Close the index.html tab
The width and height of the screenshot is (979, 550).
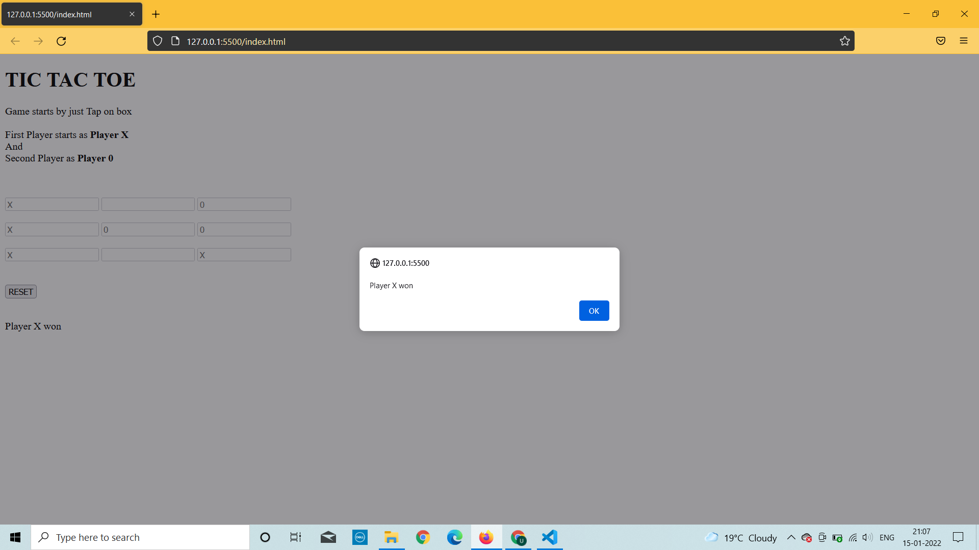[x=132, y=14]
